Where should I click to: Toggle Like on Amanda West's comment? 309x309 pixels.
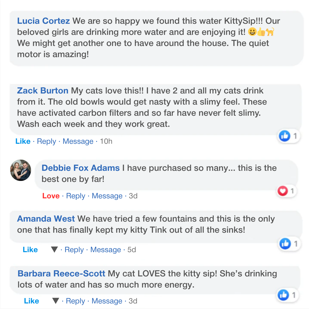point(30,250)
